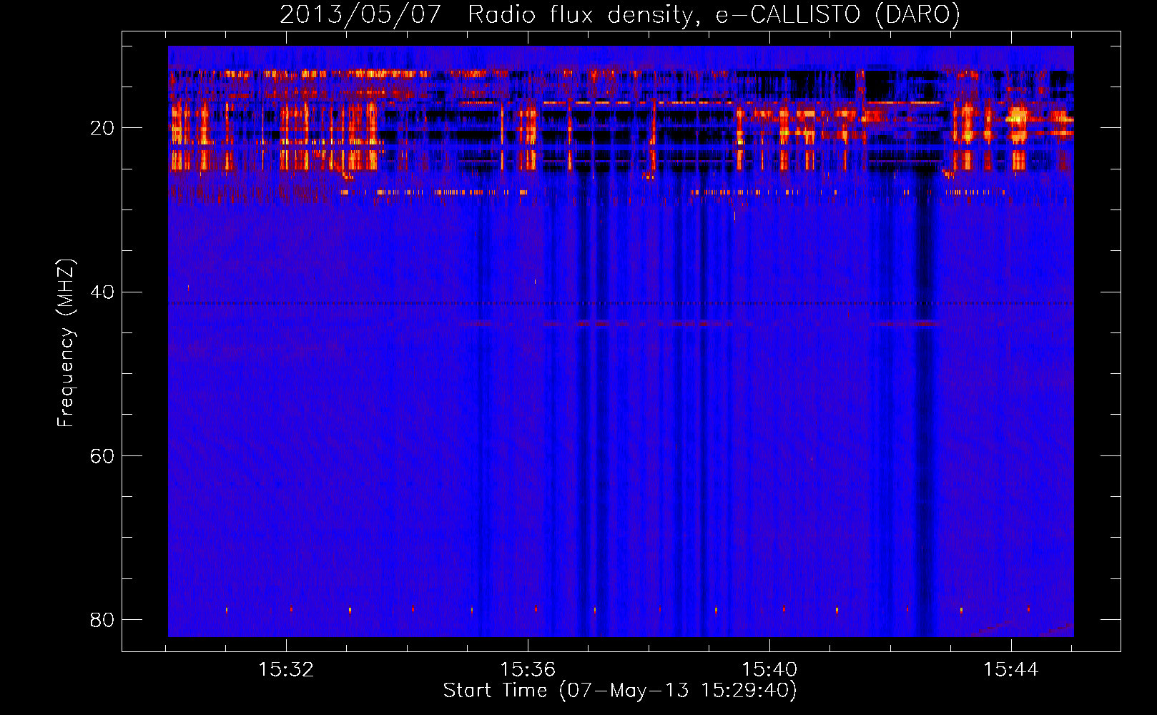1157x715 pixels.
Task: Click the "Frequency (MHZ)" y-axis label
Action: [x=66, y=343]
